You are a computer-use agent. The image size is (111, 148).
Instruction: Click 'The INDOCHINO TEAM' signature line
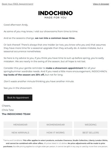tap(16, 114)
